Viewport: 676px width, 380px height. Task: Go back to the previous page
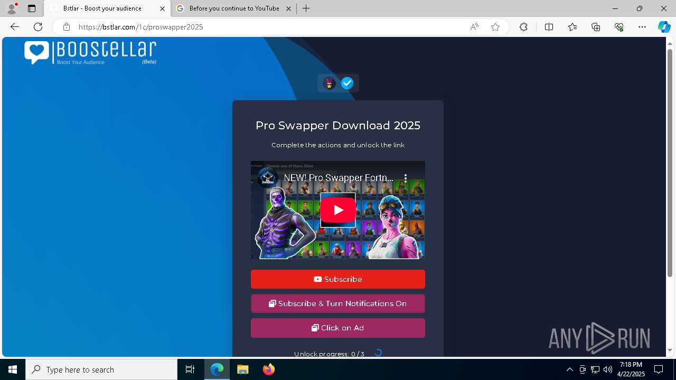tap(15, 27)
